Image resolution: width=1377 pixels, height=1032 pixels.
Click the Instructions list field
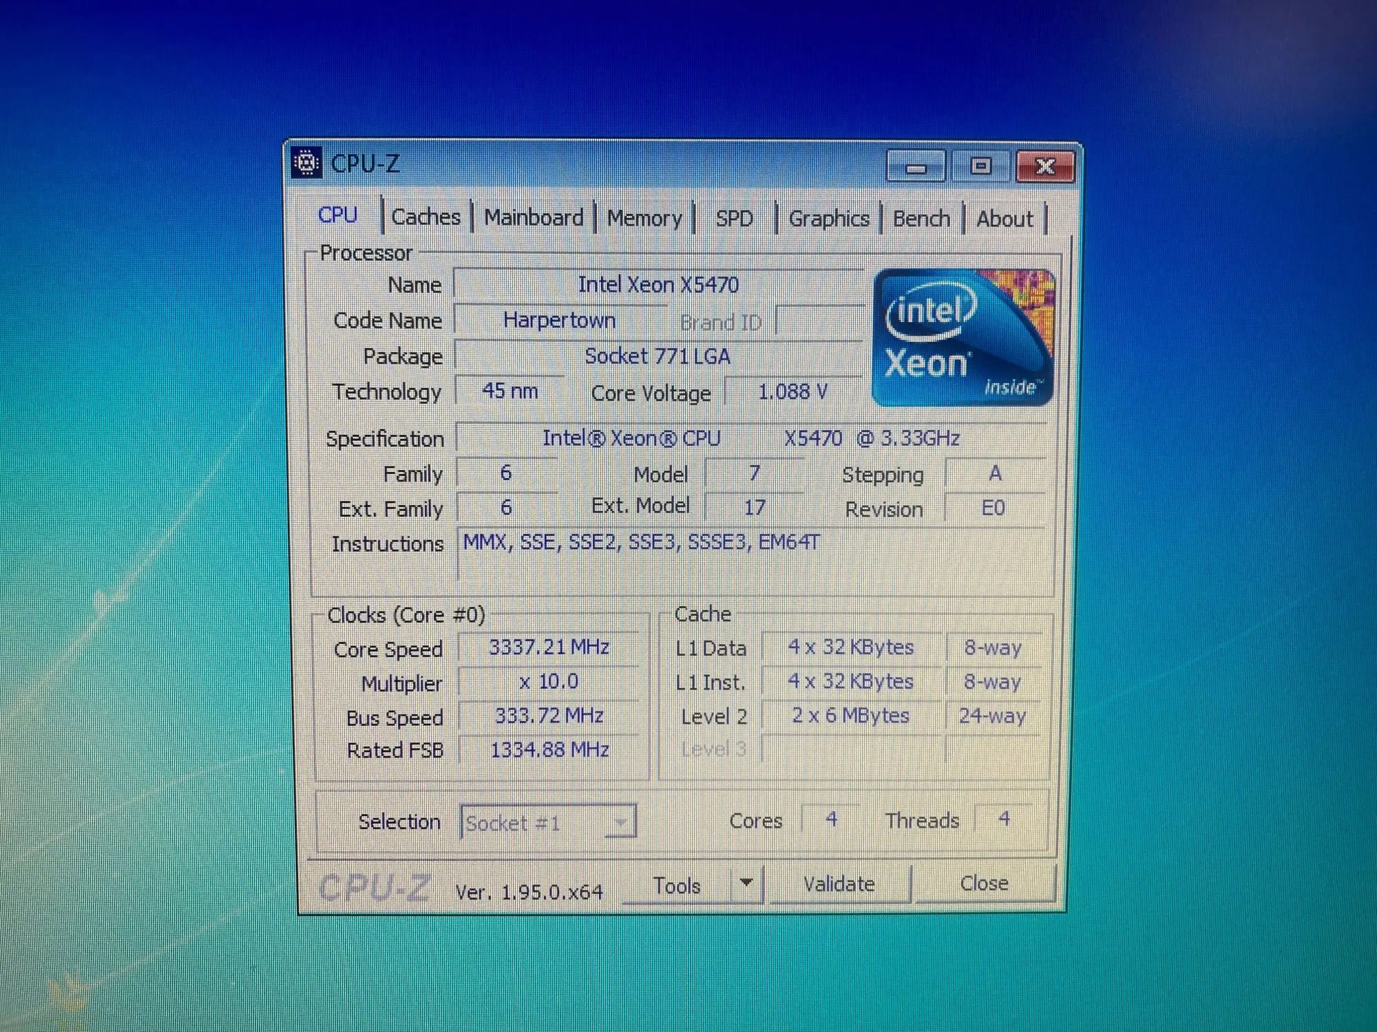(x=750, y=554)
